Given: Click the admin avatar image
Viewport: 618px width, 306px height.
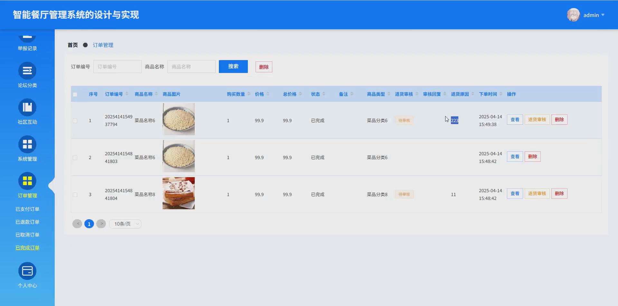Looking at the screenshot, I should [x=573, y=15].
